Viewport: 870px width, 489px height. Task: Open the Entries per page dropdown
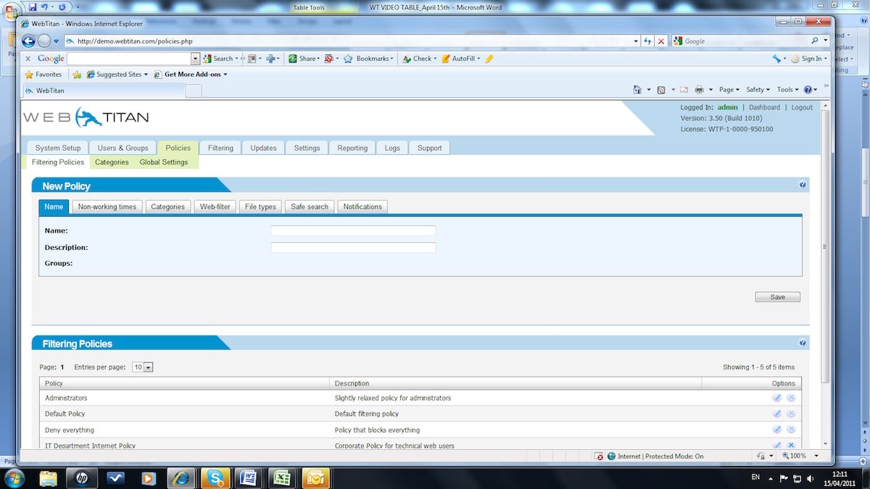(142, 367)
